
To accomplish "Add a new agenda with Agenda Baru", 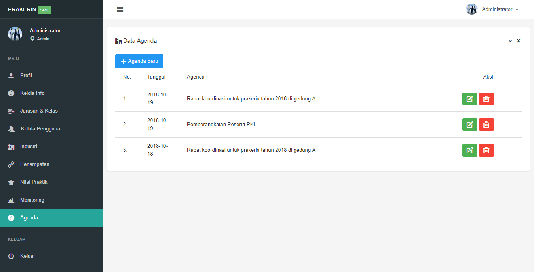I will pyautogui.click(x=139, y=61).
